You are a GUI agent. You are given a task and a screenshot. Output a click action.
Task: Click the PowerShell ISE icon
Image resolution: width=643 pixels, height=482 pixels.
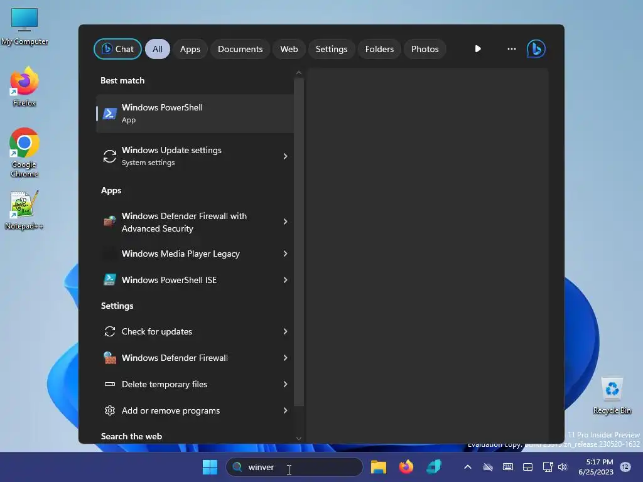109,279
